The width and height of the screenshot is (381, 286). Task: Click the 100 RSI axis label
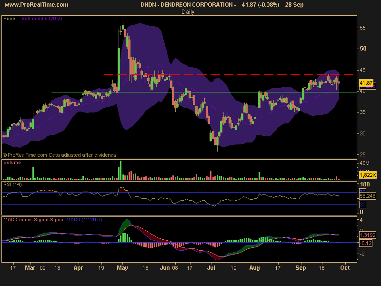click(x=365, y=184)
